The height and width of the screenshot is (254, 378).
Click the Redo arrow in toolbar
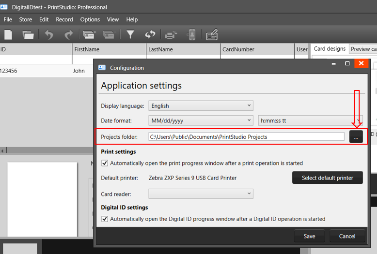[x=69, y=35]
